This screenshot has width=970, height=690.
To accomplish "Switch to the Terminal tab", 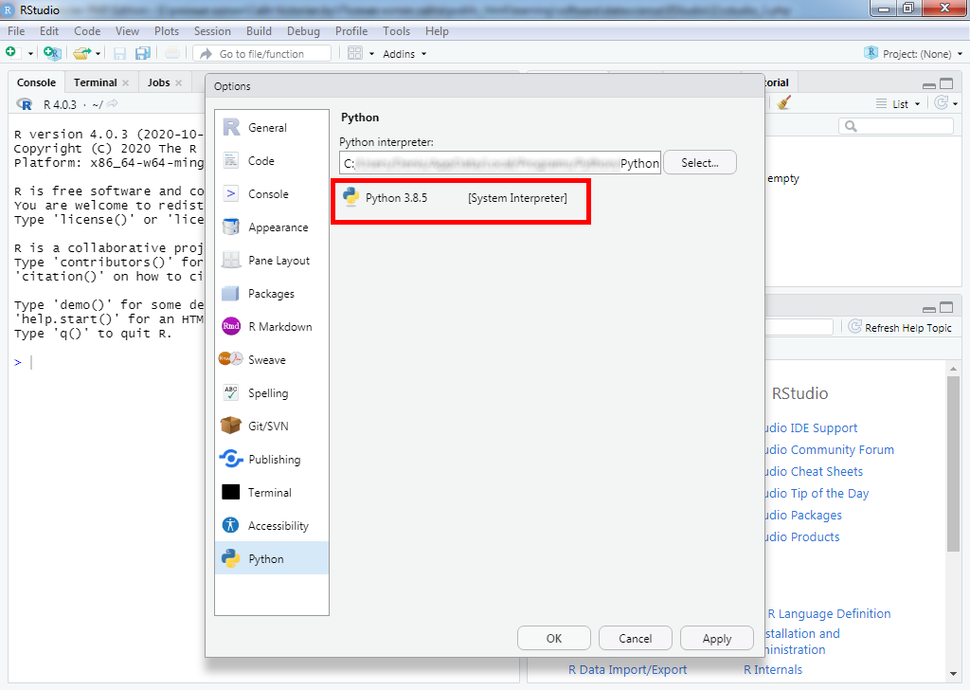I will (95, 82).
